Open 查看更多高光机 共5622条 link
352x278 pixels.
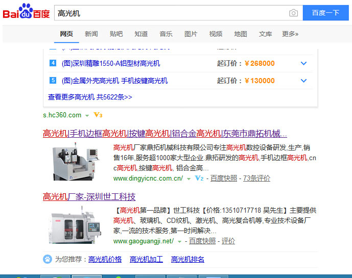pyautogui.click(x=90, y=97)
